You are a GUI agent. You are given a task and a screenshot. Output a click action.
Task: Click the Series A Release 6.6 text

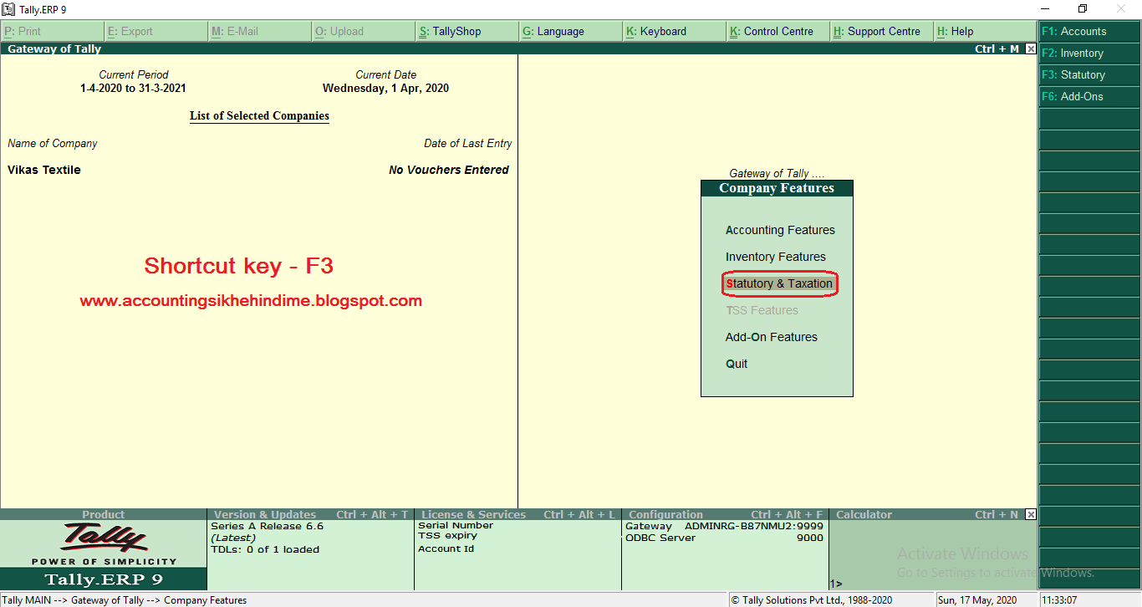click(267, 526)
